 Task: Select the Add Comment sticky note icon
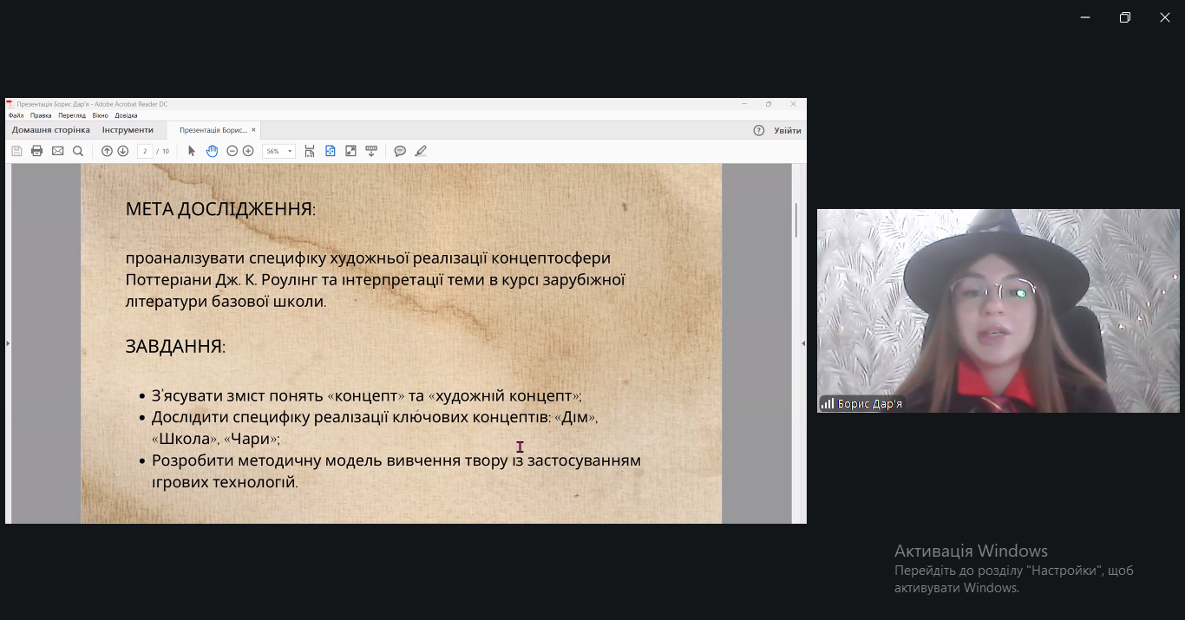click(400, 150)
